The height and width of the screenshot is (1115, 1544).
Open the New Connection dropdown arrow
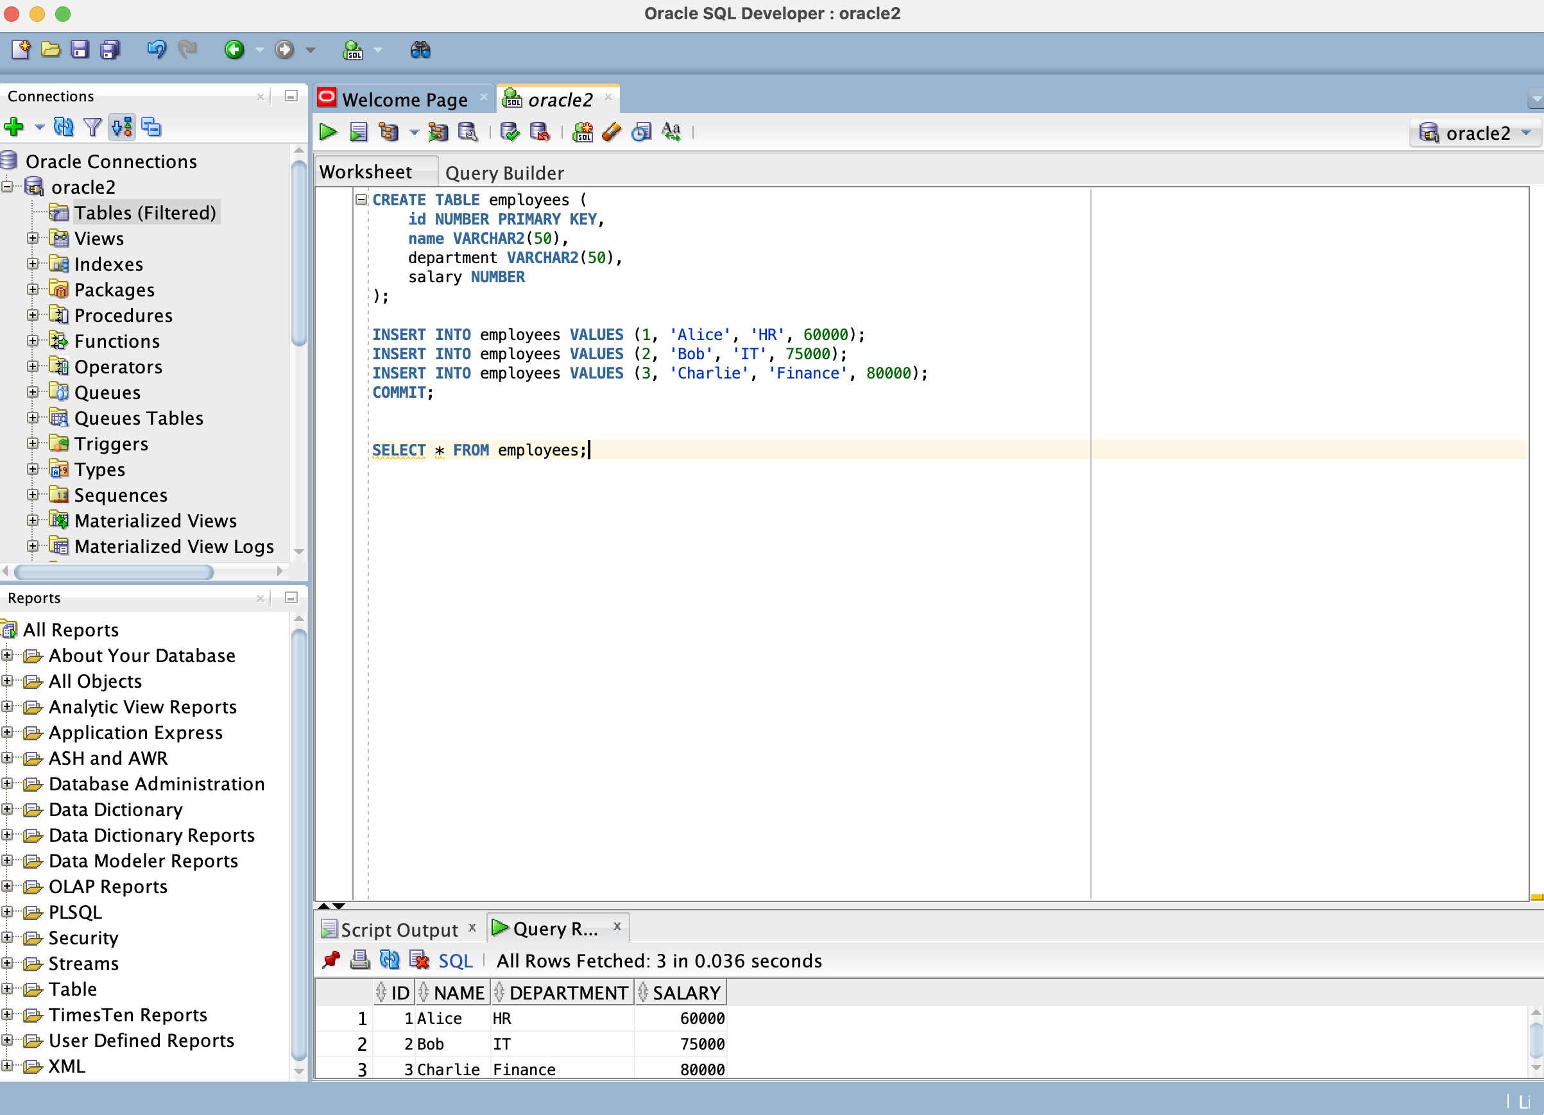pyautogui.click(x=40, y=127)
